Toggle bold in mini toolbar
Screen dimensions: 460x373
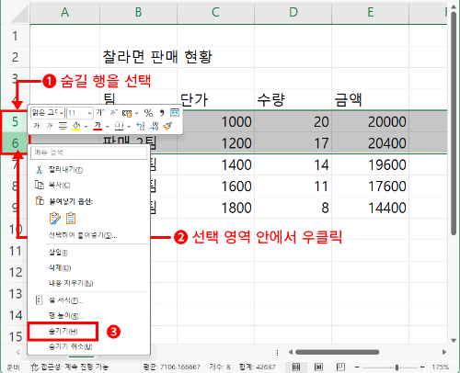[37, 126]
